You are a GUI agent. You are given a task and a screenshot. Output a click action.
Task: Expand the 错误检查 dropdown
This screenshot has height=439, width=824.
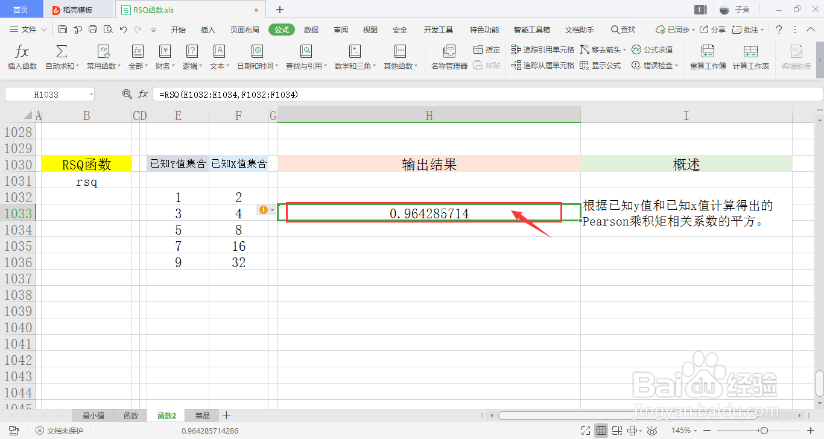pyautogui.click(x=677, y=66)
